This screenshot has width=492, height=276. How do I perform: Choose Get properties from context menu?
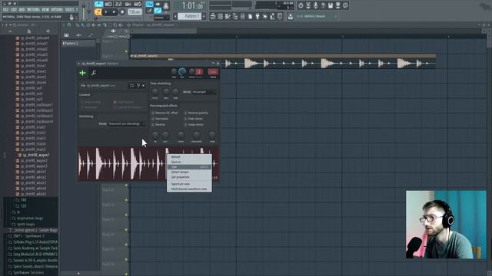coord(189,177)
